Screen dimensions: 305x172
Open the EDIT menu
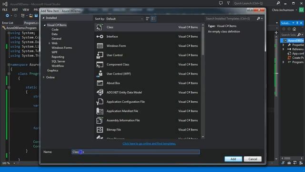(15, 10)
